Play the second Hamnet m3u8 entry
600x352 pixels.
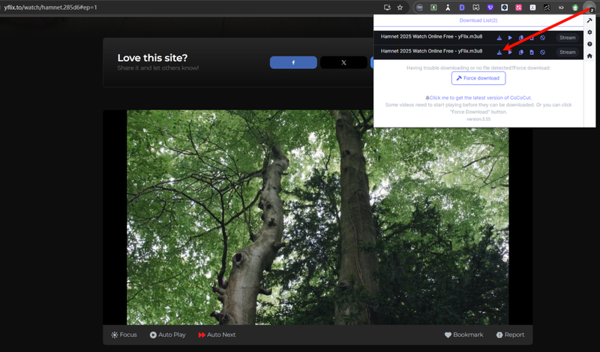click(510, 52)
